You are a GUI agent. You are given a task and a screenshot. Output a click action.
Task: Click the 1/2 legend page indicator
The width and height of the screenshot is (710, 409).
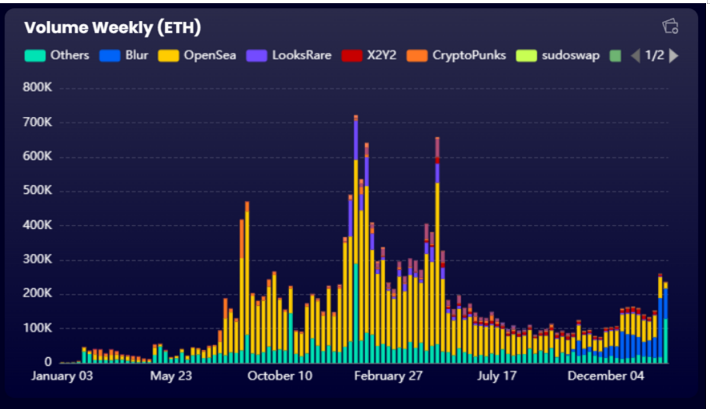(x=654, y=56)
